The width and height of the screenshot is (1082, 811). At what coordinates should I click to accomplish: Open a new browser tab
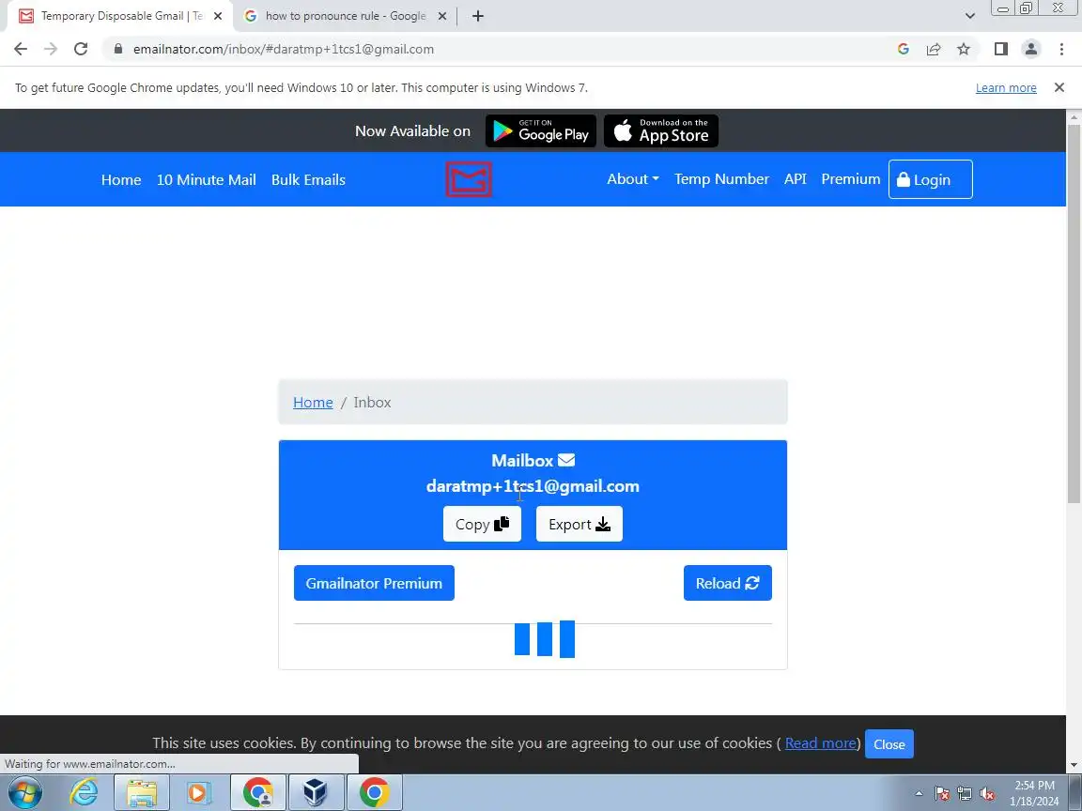coord(477,16)
